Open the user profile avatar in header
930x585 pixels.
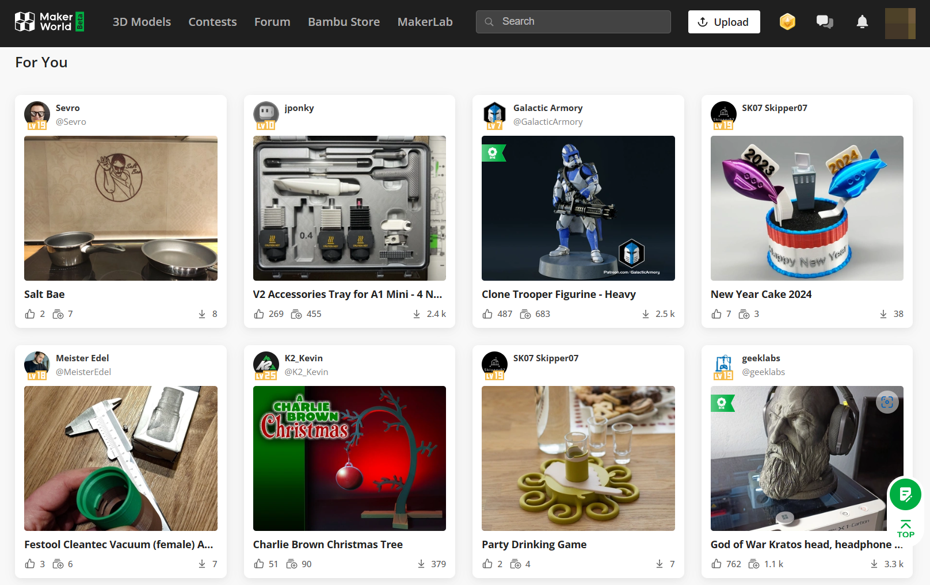pos(900,24)
